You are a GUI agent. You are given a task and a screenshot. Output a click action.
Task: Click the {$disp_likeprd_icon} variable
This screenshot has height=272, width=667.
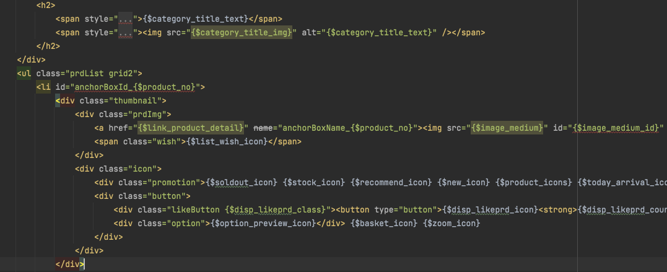coord(490,209)
